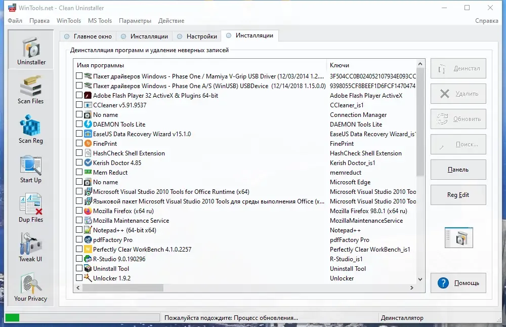
Task: Click the uninstaller image below Reg Edit
Action: [x=458, y=237]
